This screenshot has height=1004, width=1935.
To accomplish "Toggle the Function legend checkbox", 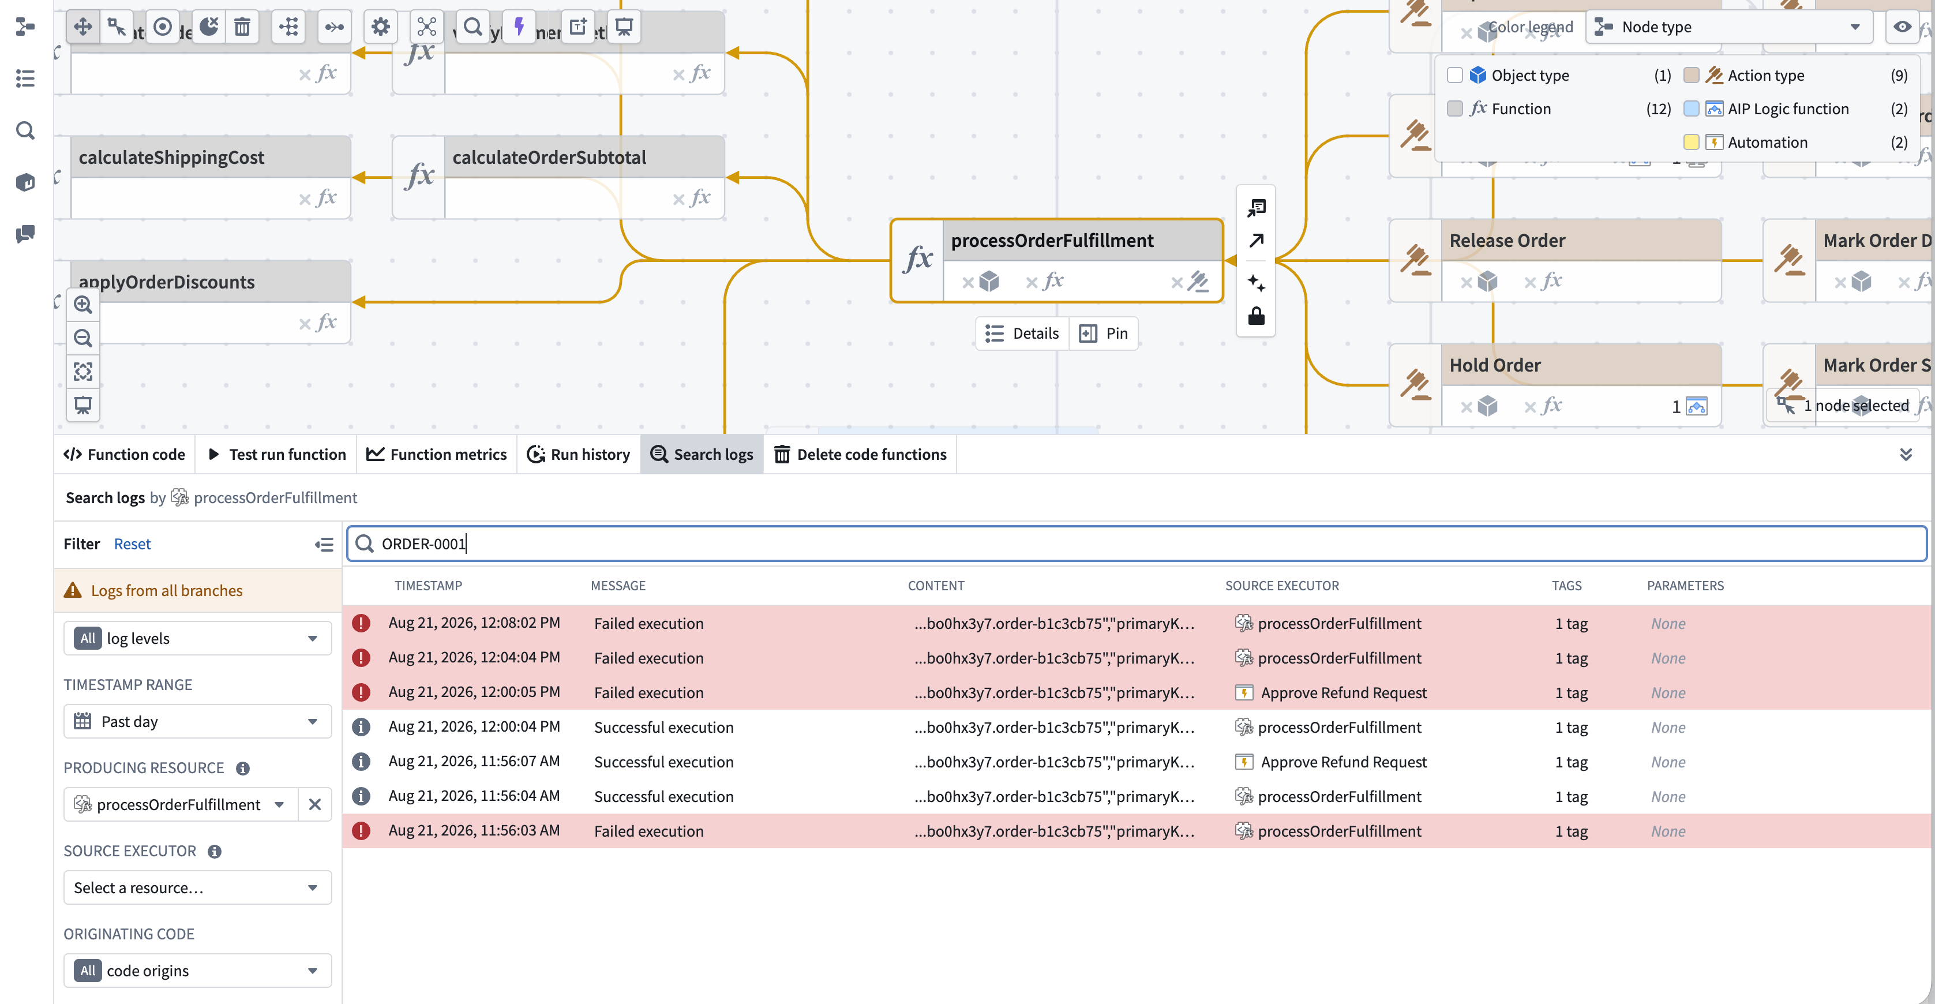I will [x=1455, y=108].
